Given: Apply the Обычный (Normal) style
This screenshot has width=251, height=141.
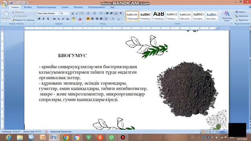Looking at the screenshot, I should tap(132, 16).
